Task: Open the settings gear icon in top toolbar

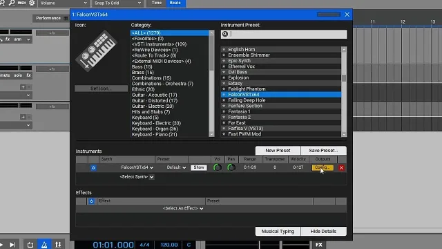Action: [32, 3]
